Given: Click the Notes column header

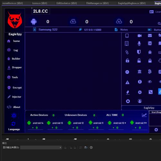Looking at the screenshot, I should pos(124,30).
